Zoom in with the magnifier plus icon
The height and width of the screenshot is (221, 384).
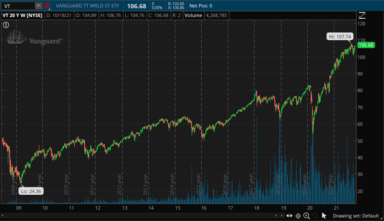307,216
